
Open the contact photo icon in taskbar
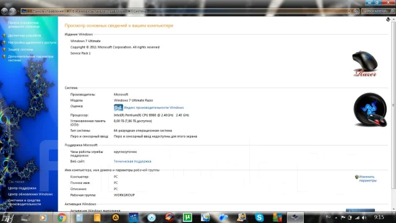pyautogui.click(x=241, y=217)
